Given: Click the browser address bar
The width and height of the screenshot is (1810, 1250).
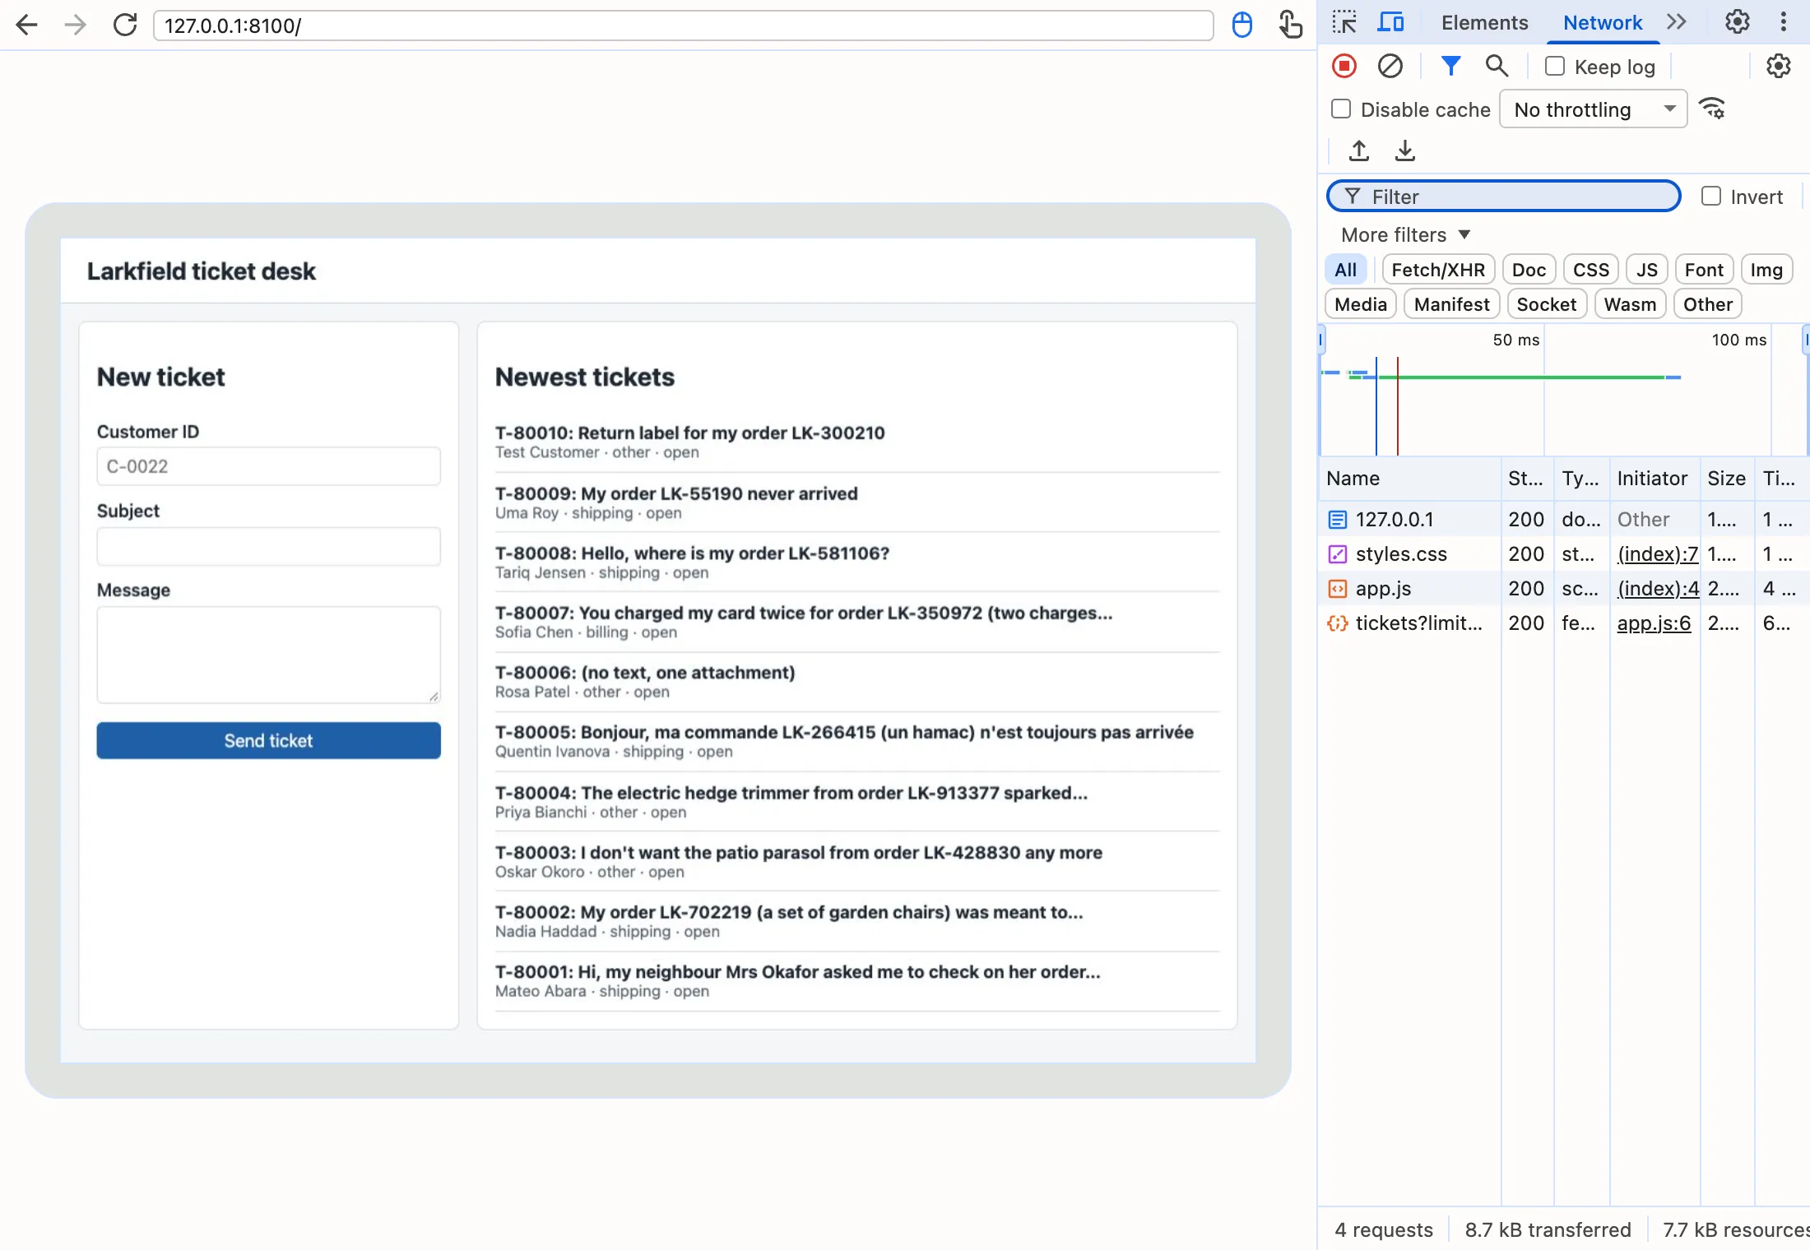Looking at the screenshot, I should 683,25.
